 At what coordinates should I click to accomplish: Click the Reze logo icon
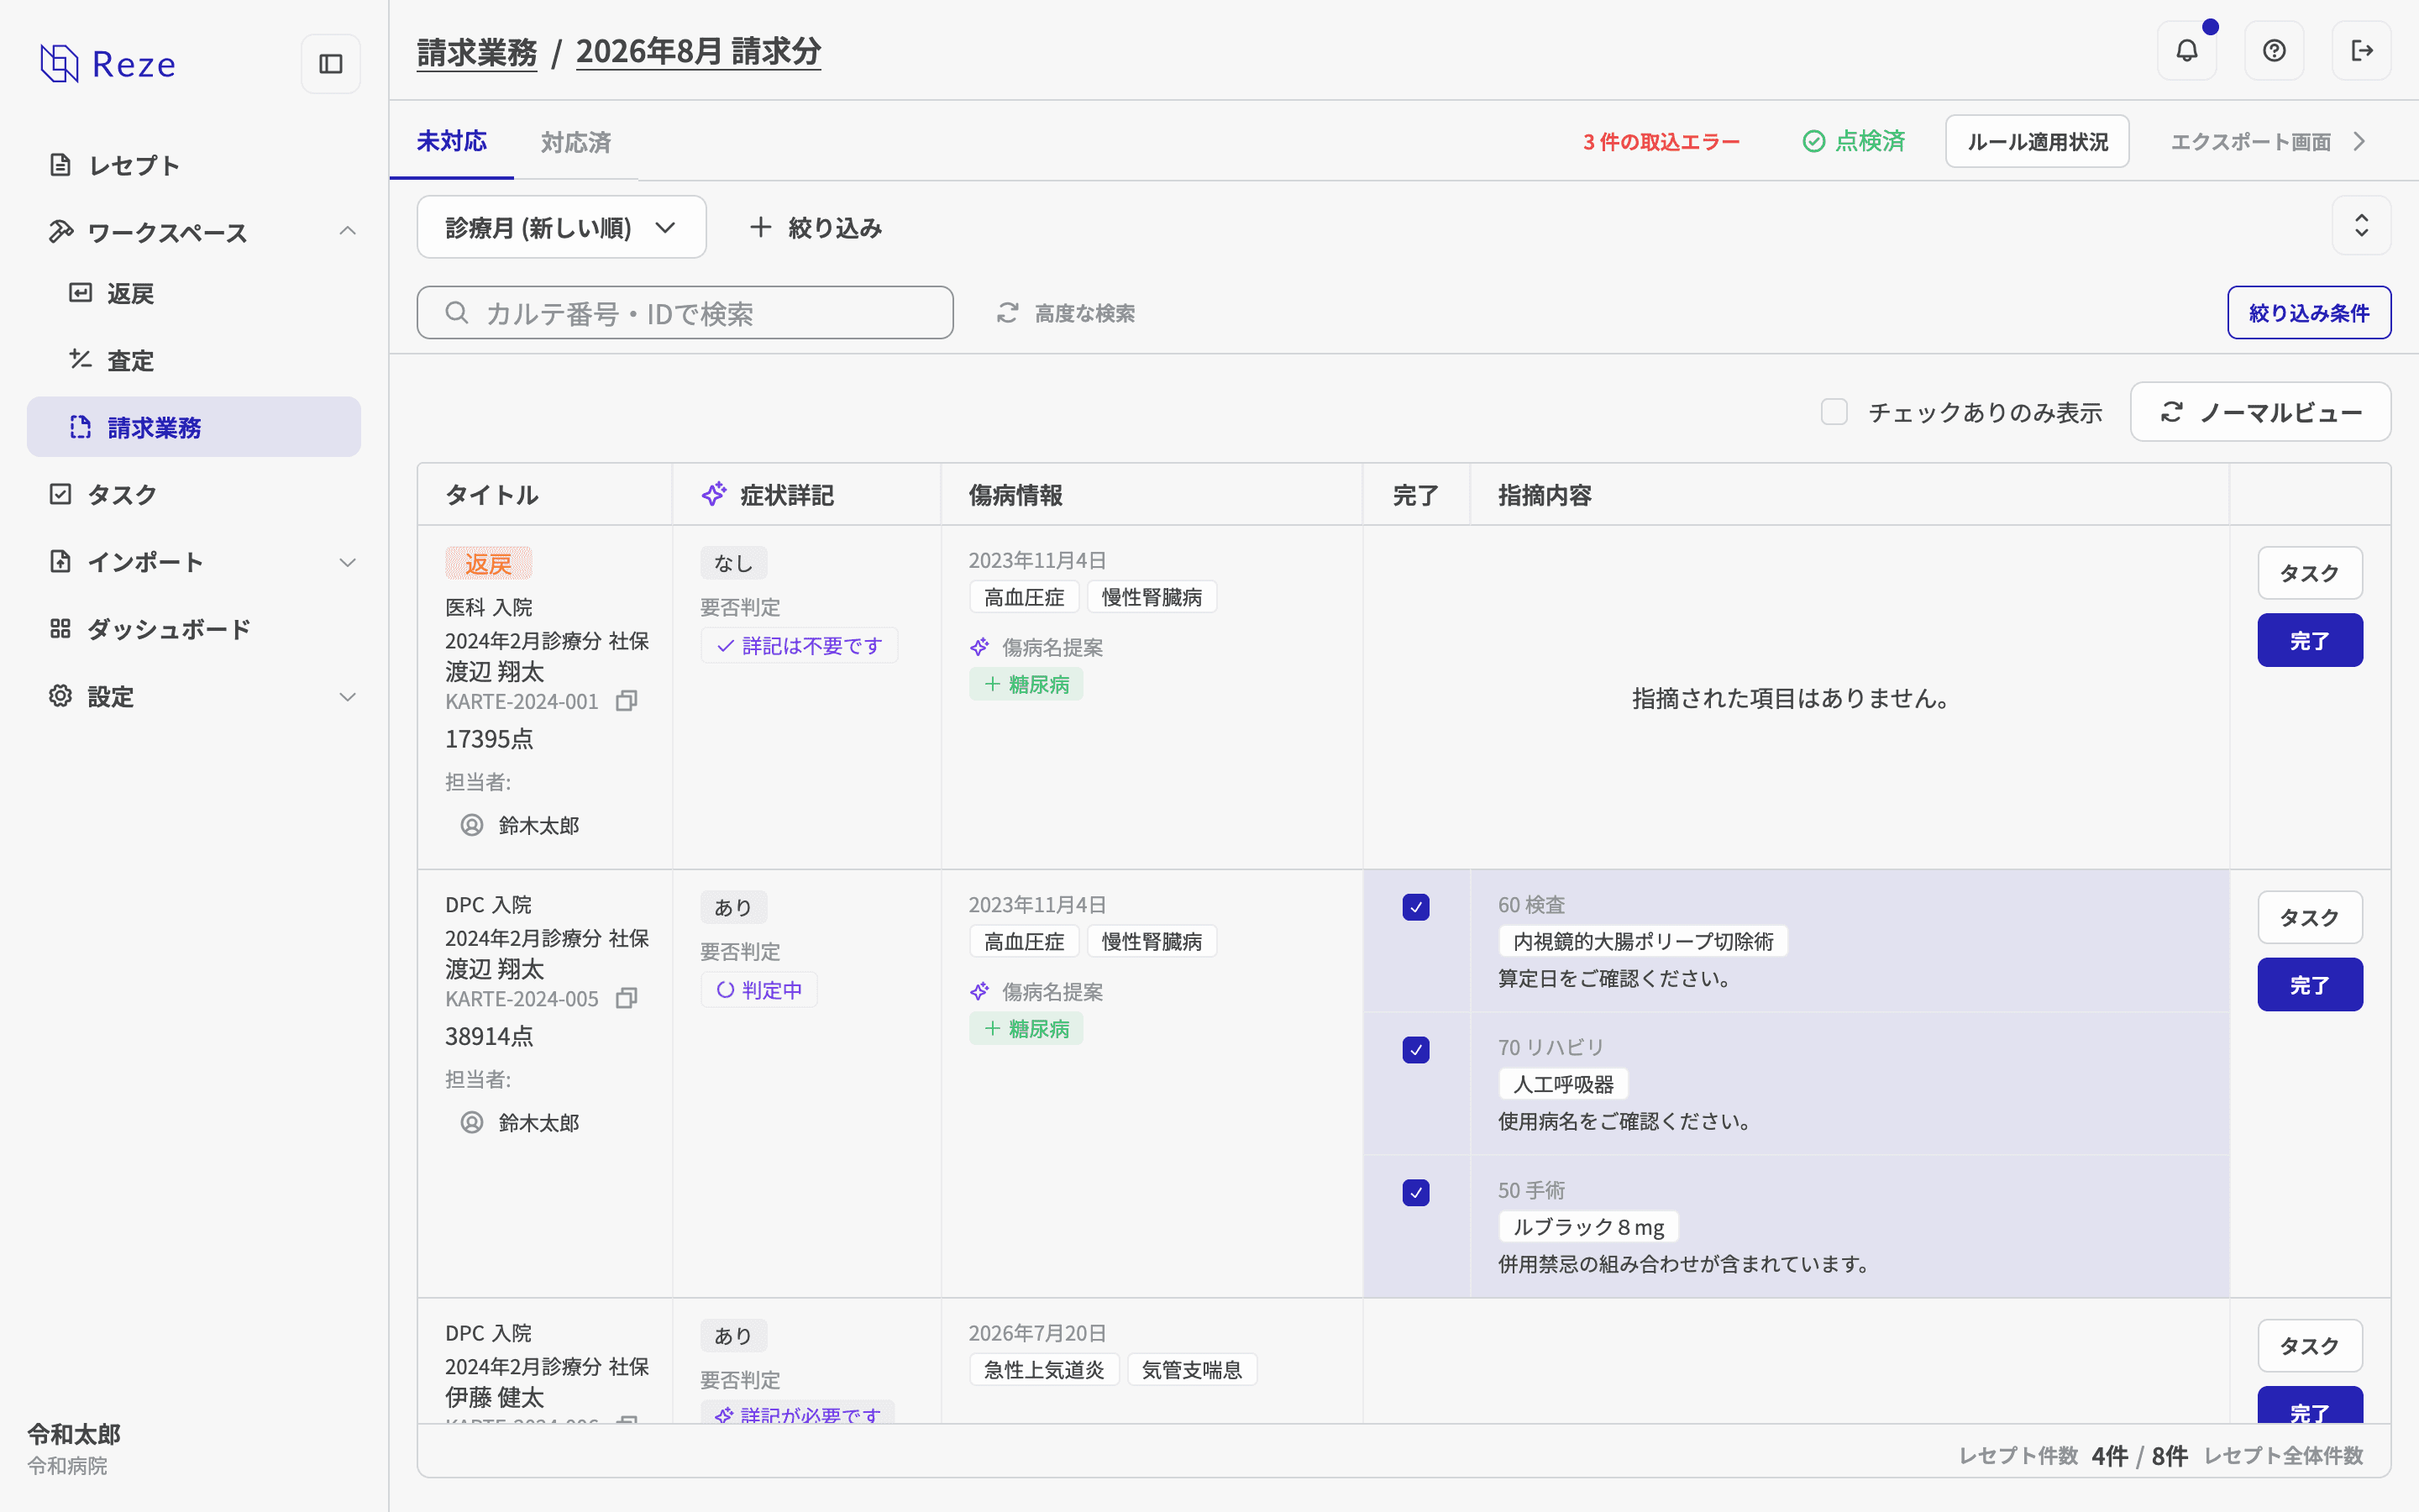(59, 64)
